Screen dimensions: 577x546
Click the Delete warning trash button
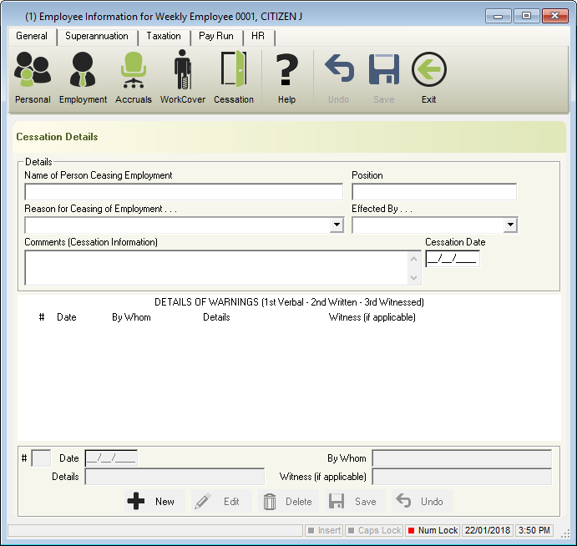tap(288, 501)
